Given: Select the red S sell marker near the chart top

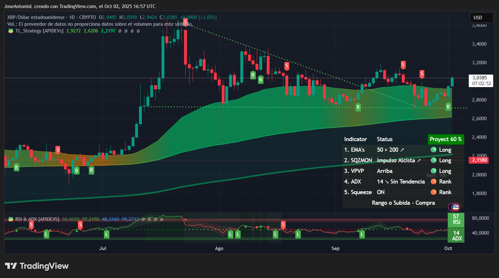Looking at the screenshot, I should coord(186,22).
